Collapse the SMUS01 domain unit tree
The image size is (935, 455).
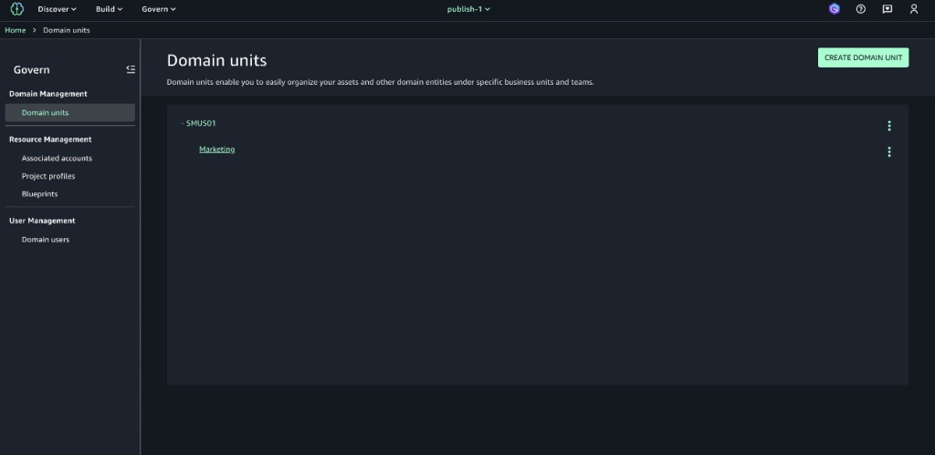(183, 123)
